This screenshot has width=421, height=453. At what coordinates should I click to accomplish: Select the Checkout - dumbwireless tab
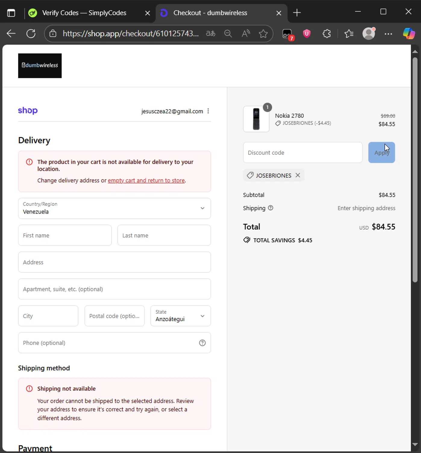[x=210, y=13]
